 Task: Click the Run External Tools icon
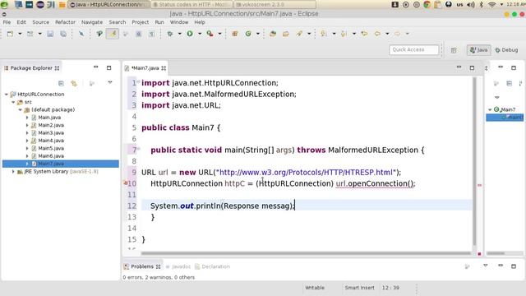(x=210, y=34)
